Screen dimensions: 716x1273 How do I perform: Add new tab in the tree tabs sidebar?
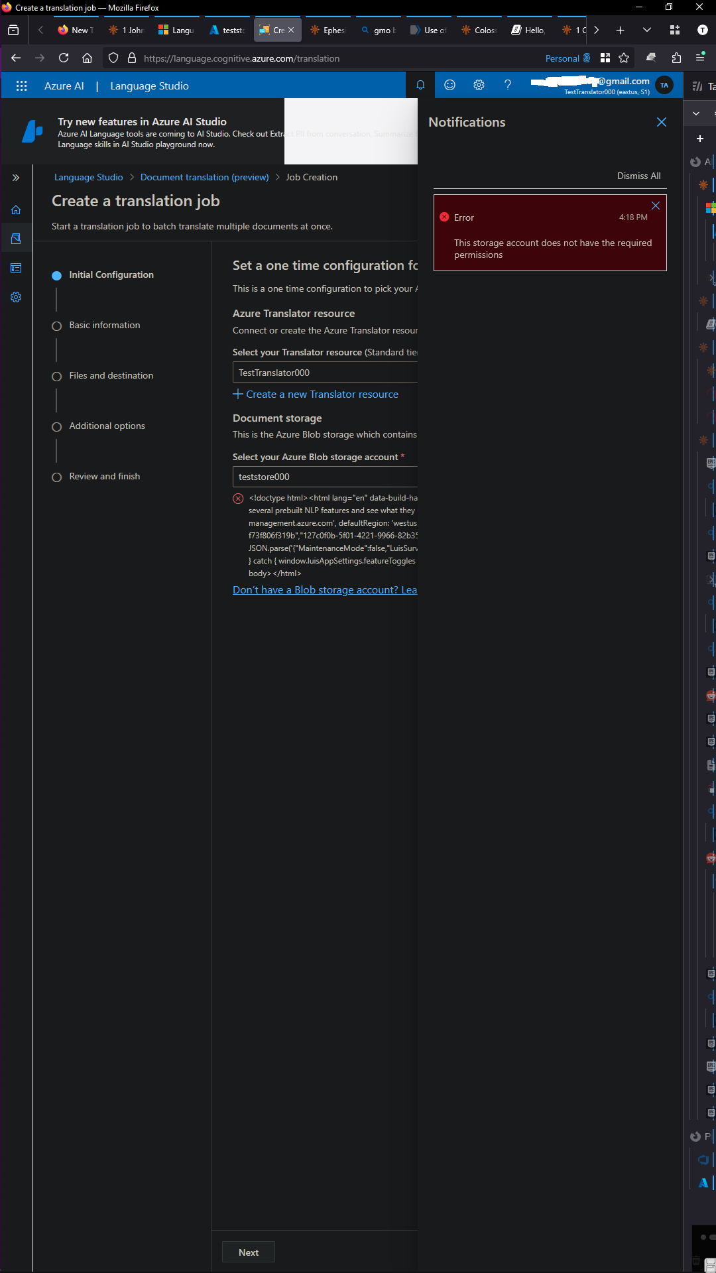[700, 139]
